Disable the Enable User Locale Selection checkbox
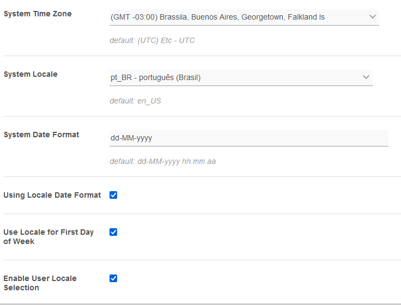The image size is (401, 305). click(x=113, y=278)
